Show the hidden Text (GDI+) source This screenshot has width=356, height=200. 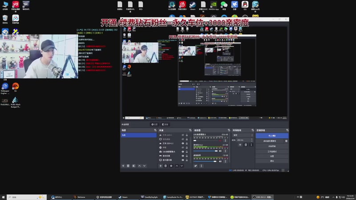point(183,135)
